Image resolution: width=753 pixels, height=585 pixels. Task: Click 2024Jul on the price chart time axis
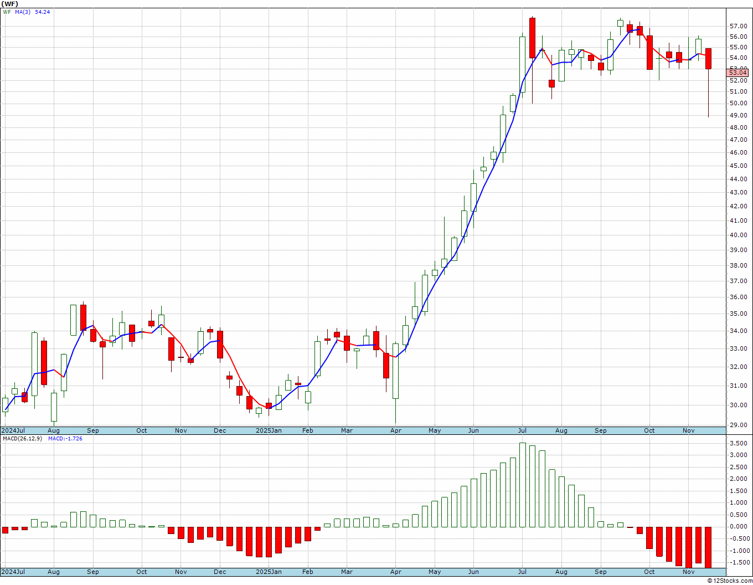14,430
